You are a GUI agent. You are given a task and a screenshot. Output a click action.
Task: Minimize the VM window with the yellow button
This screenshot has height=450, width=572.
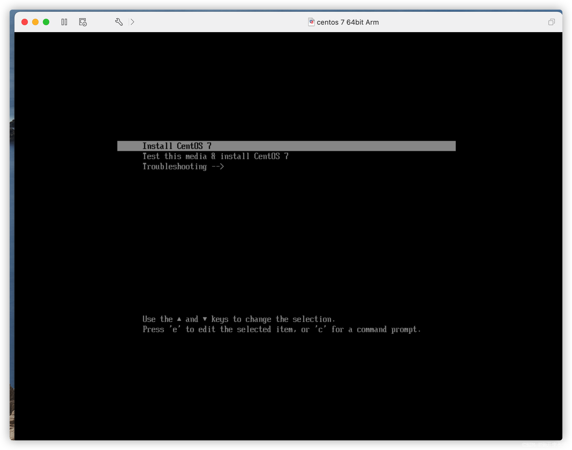pyautogui.click(x=35, y=22)
